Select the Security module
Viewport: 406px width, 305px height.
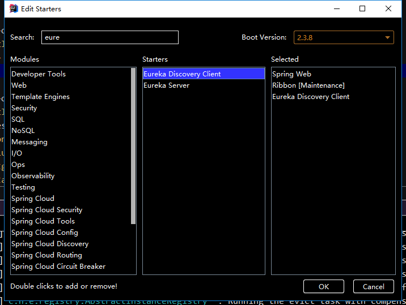click(x=24, y=108)
